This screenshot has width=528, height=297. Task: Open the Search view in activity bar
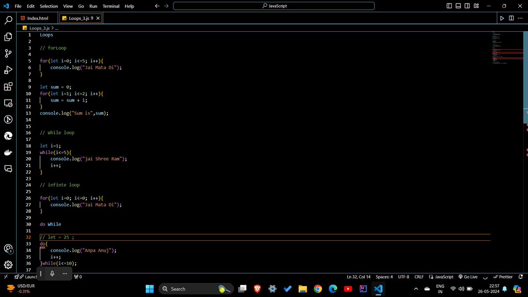pyautogui.click(x=8, y=20)
